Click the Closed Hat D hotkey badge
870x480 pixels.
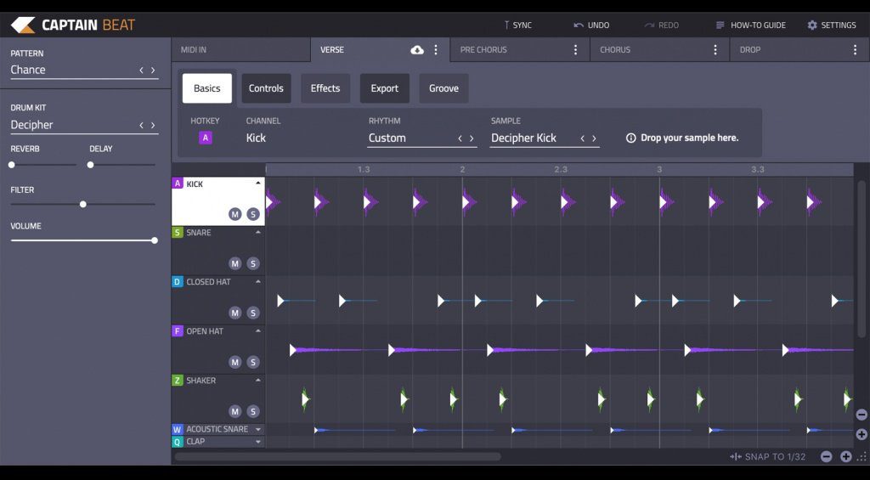click(x=178, y=282)
